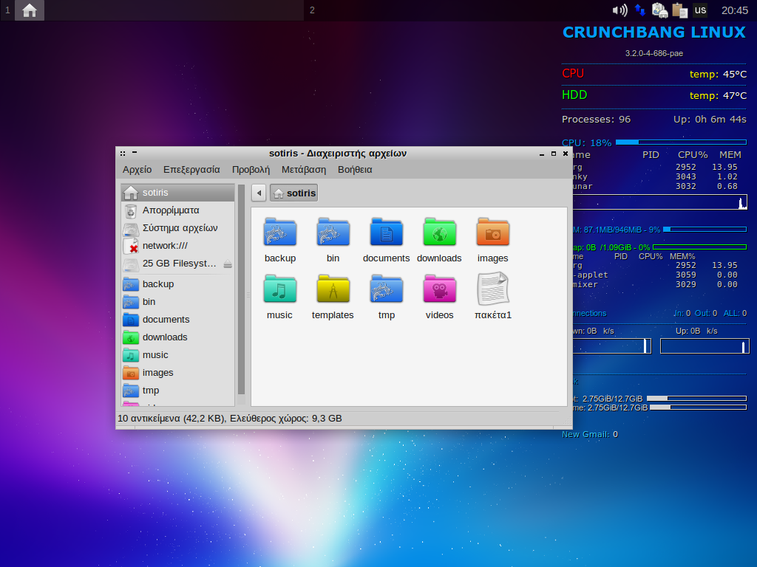Go to images bookmark in the sidebar
Screen dimensions: 757x567
[x=177, y=373]
